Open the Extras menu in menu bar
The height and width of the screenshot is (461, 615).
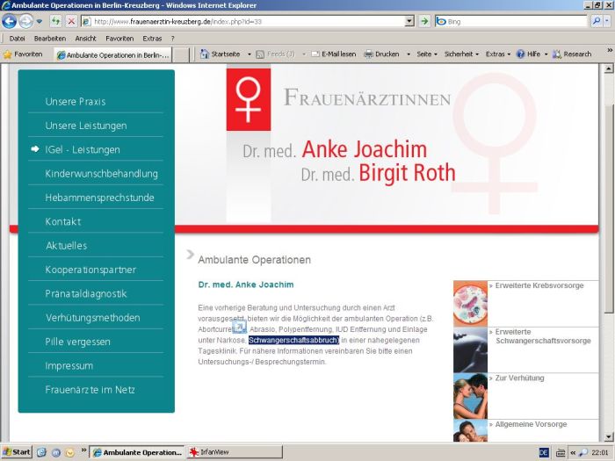(x=152, y=39)
